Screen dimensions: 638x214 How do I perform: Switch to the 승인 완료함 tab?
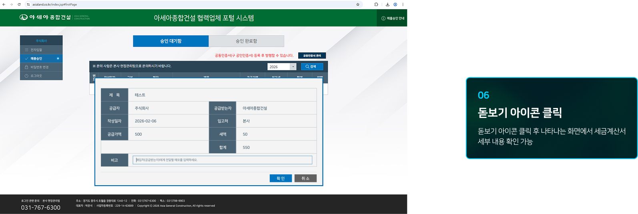(x=247, y=41)
